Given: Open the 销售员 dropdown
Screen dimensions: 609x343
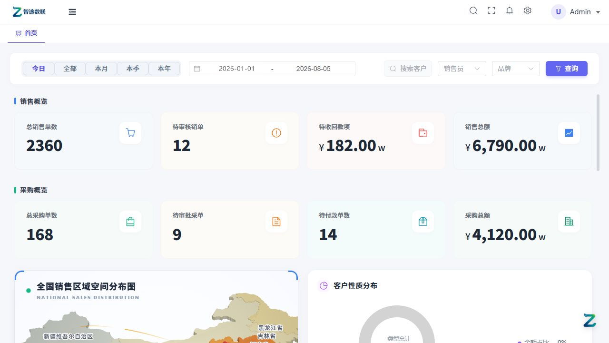Looking at the screenshot, I should (x=462, y=69).
